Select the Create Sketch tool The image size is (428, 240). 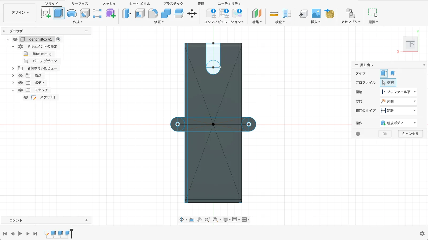45,13
